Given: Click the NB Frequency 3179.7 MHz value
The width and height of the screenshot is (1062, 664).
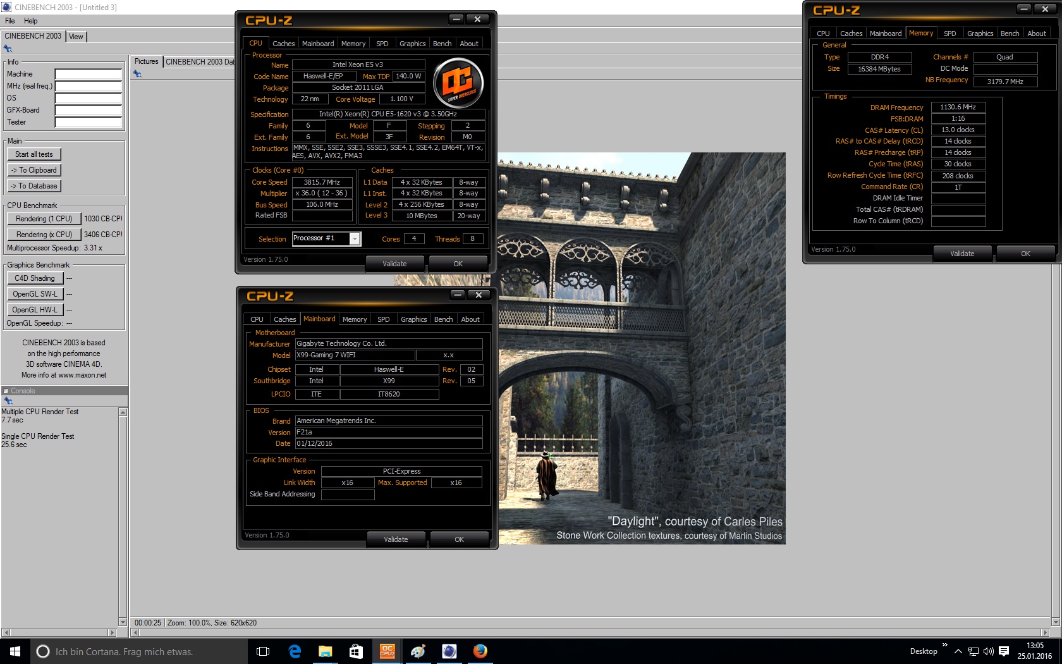Looking at the screenshot, I should click(x=1005, y=82).
